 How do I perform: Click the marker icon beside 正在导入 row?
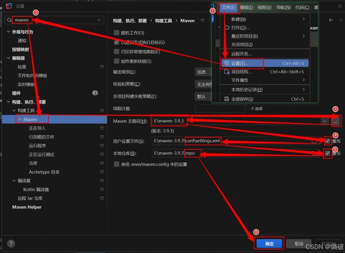102,128
